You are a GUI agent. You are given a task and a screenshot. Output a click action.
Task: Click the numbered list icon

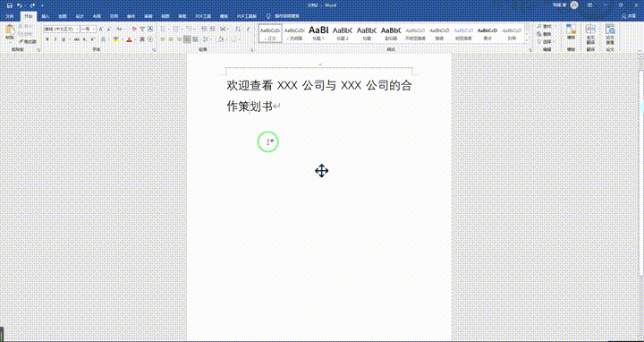point(176,30)
